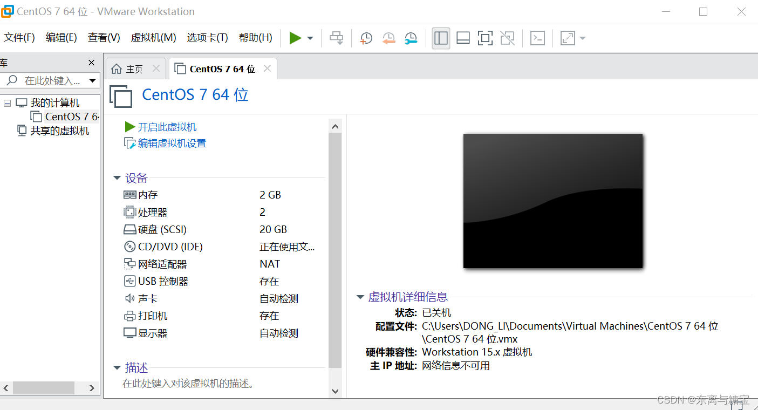Toggle the library sidebar view icon
The height and width of the screenshot is (410, 758).
click(441, 38)
